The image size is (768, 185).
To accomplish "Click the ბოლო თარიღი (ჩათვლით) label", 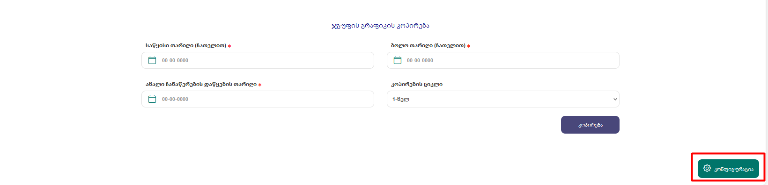I will 428,46.
